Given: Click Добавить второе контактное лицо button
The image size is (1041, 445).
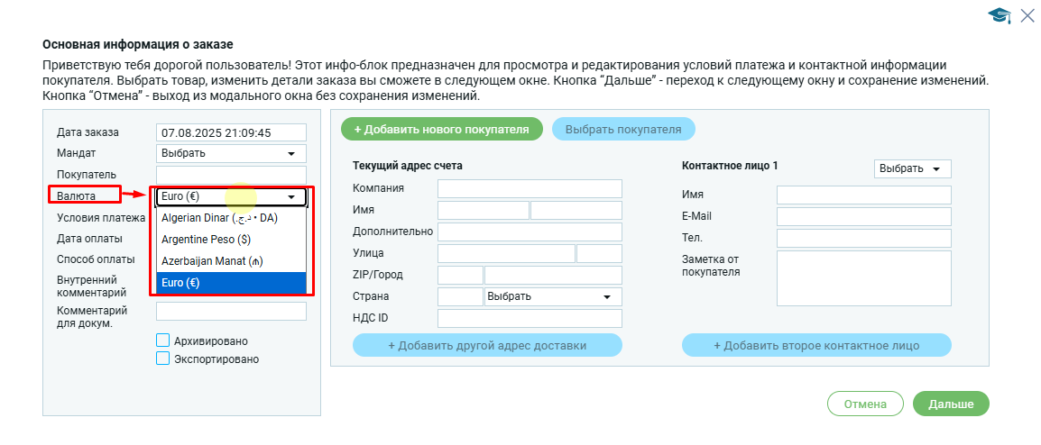Looking at the screenshot, I should point(816,345).
